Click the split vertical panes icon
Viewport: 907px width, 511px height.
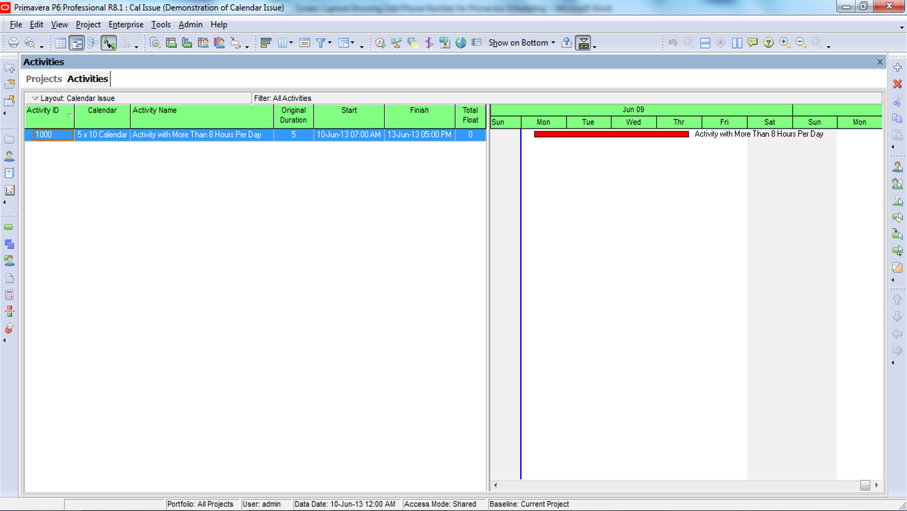pyautogui.click(x=737, y=43)
